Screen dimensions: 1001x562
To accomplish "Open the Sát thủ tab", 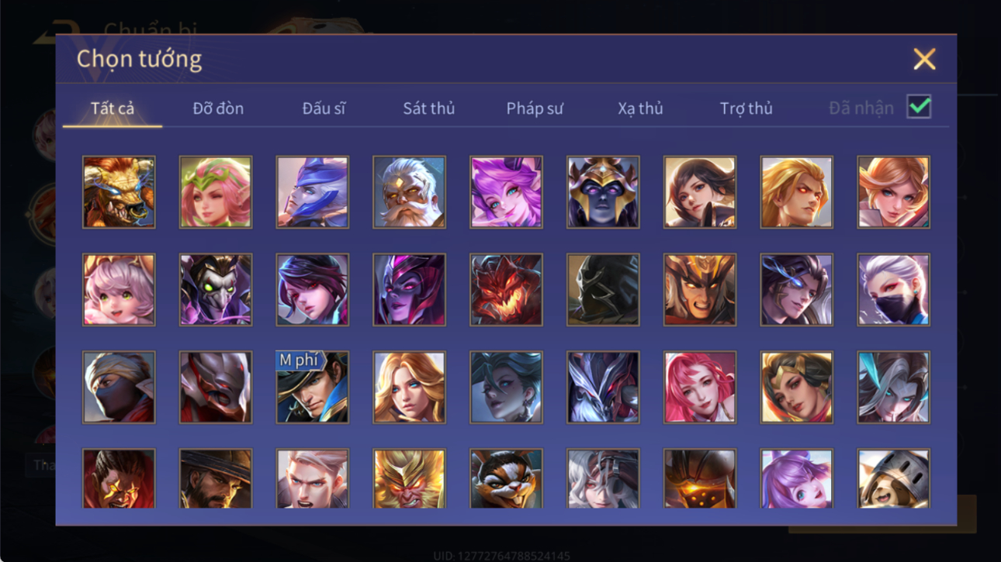I will pos(428,109).
